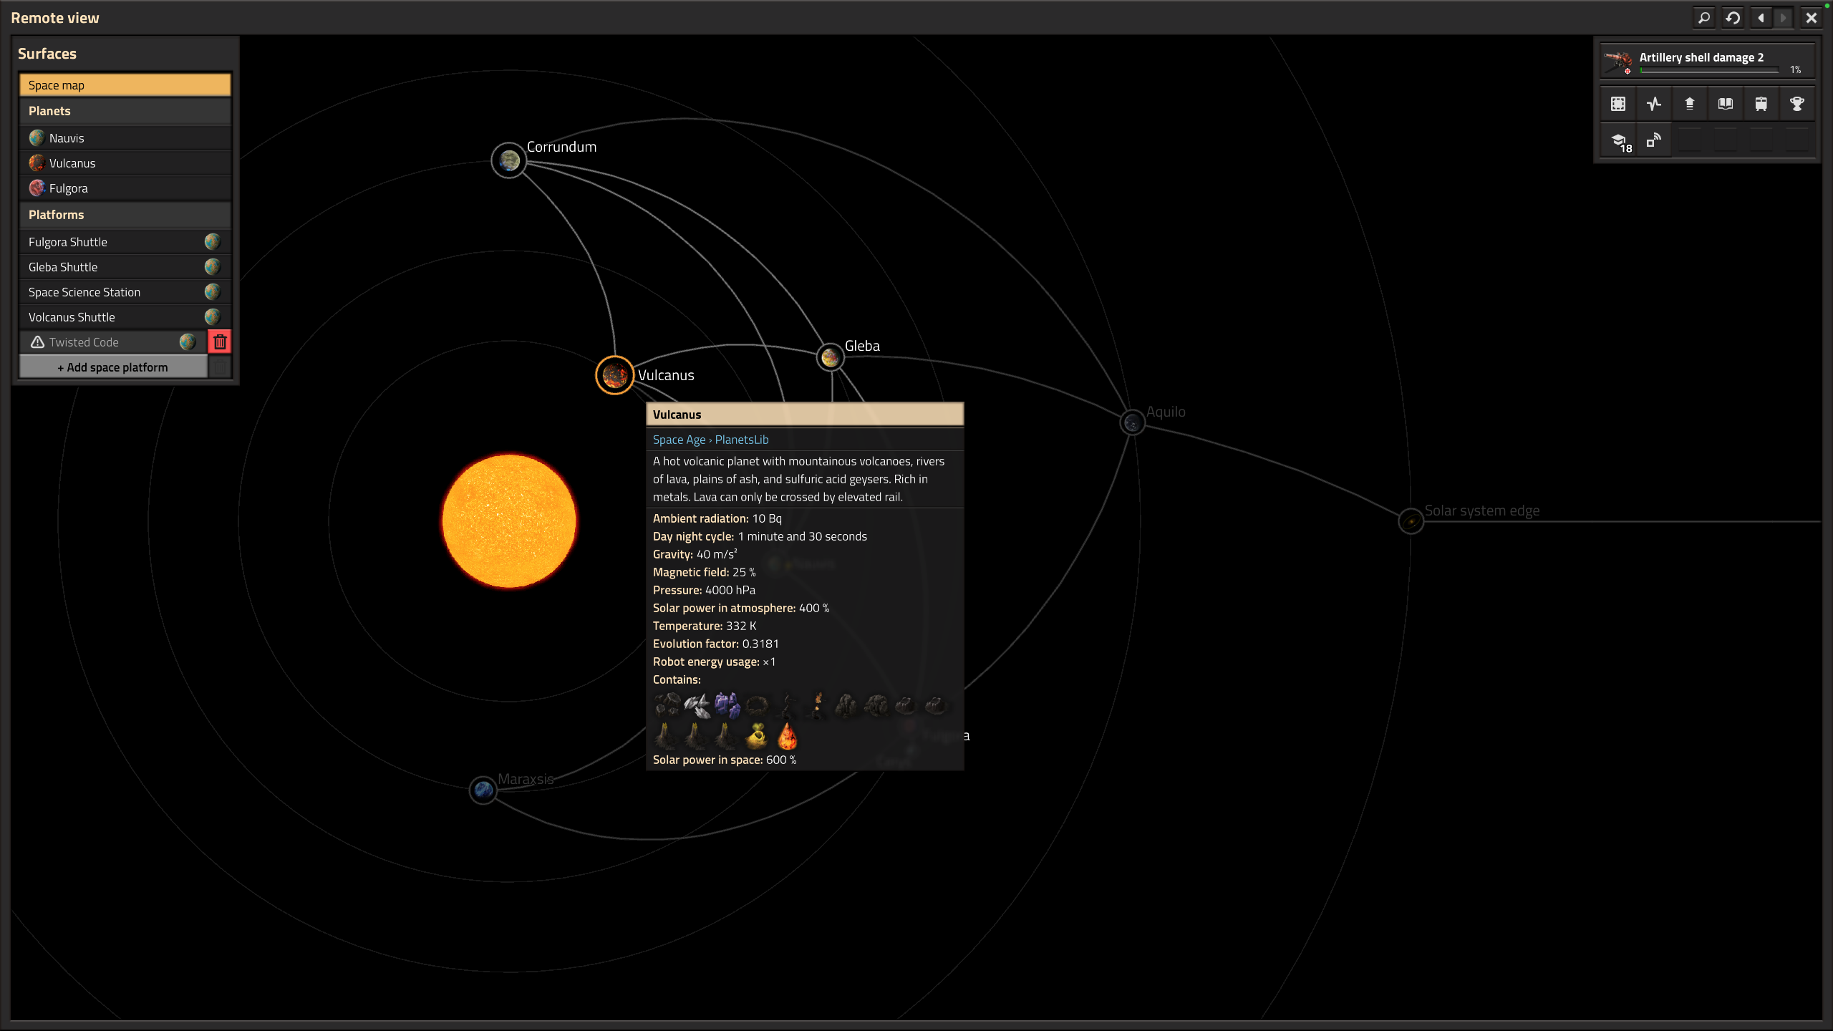Click the Pressure 4000 hPa line
The height and width of the screenshot is (1031, 1833).
(704, 590)
